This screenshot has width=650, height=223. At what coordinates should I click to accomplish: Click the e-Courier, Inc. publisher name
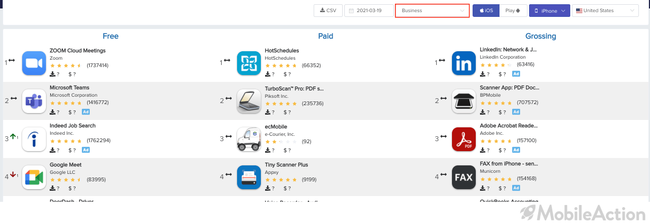point(279,134)
